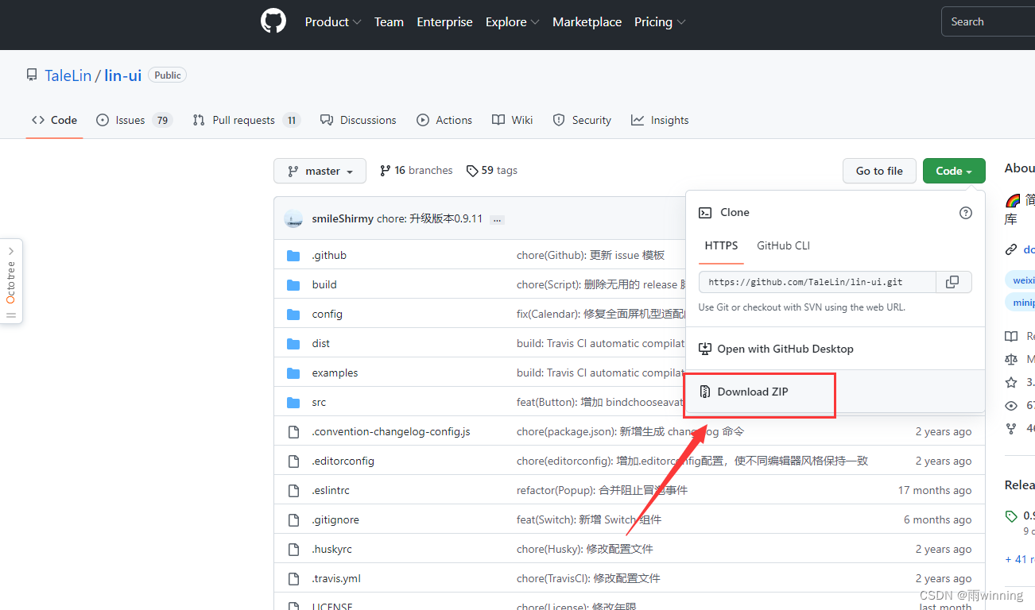Click the clone URL text field
Image resolution: width=1035 pixels, height=610 pixels.
(818, 282)
